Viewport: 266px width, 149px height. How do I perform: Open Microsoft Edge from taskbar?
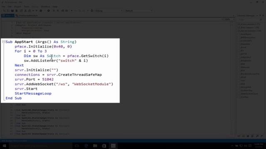pyautogui.click(x=86, y=146)
